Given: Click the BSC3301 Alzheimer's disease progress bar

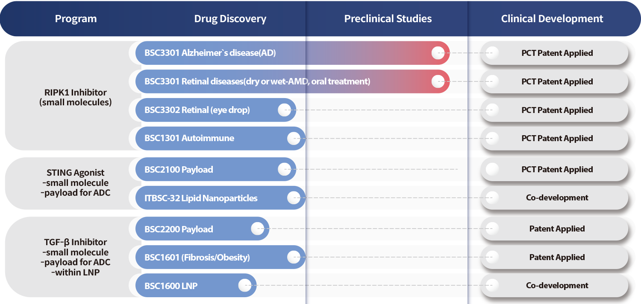Looking at the screenshot, I should [x=282, y=53].
